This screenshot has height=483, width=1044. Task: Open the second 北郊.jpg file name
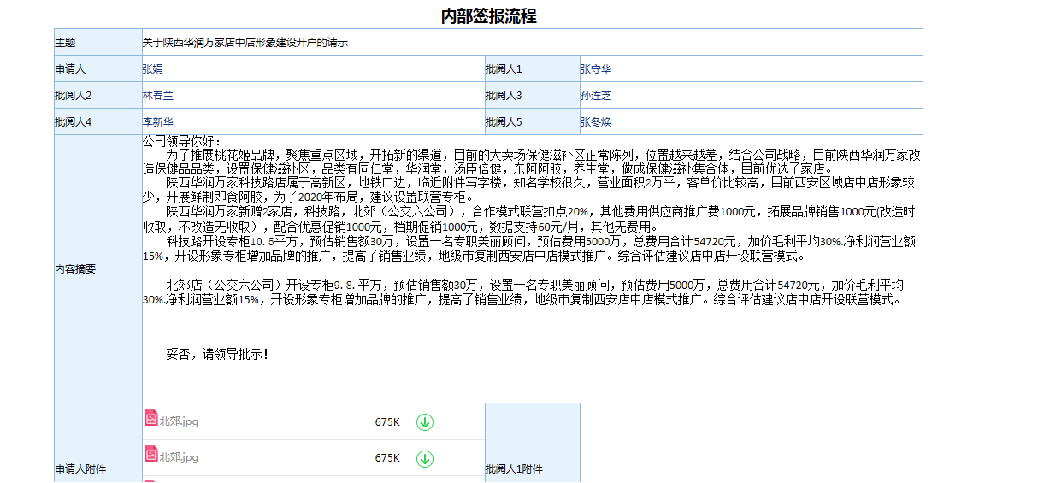[179, 458]
